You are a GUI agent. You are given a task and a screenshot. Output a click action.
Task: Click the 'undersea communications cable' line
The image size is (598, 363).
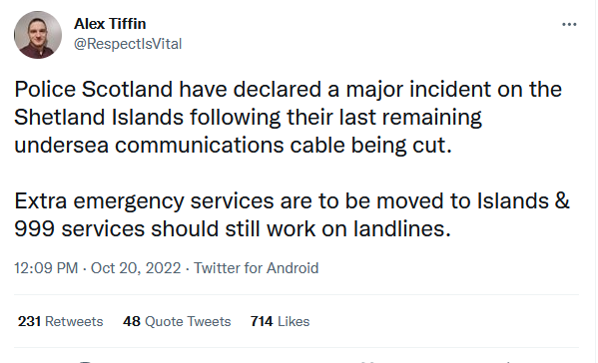pos(180,146)
